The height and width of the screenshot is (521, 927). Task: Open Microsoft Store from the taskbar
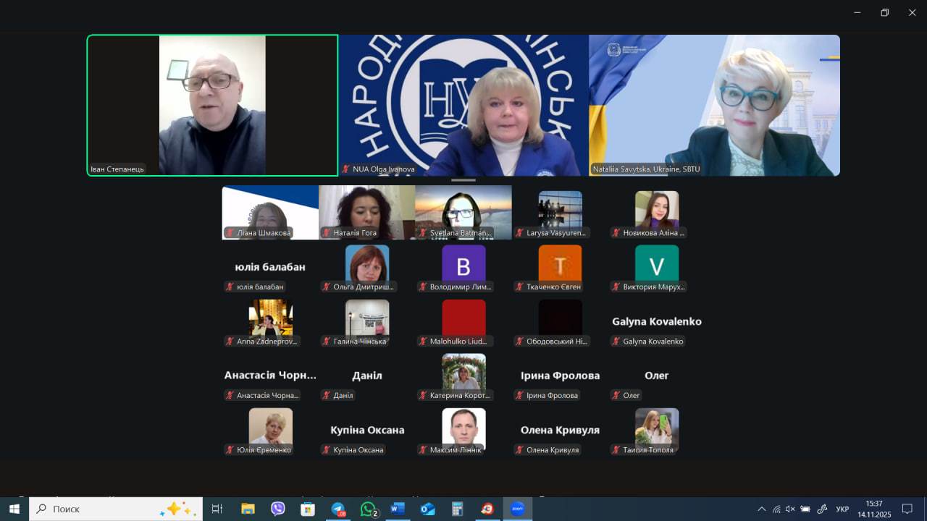coord(308,509)
